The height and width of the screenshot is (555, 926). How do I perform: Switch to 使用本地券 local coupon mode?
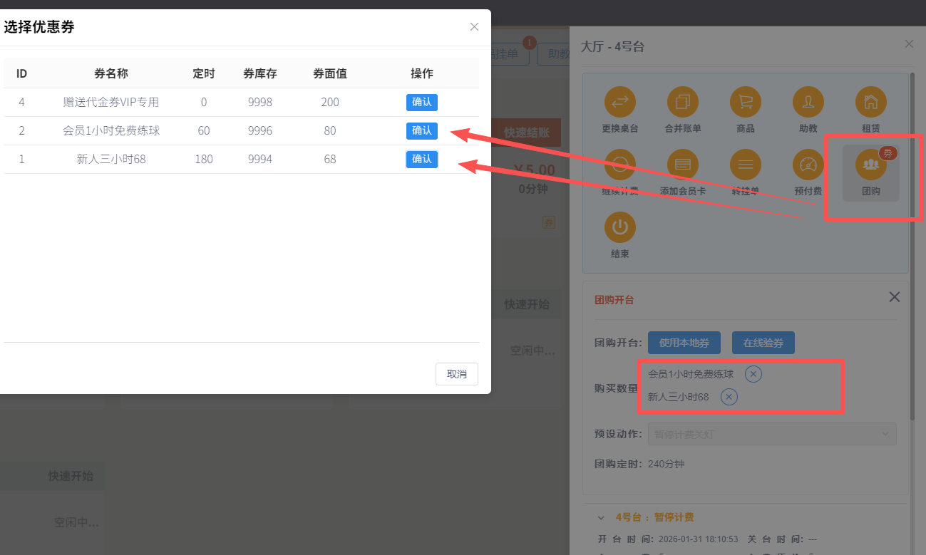click(x=684, y=343)
